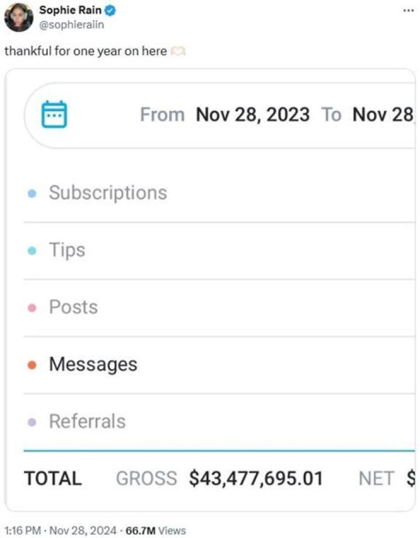This screenshot has width=420, height=538.
Task: Open the Sophie Rain display name link
Action: click(x=70, y=11)
